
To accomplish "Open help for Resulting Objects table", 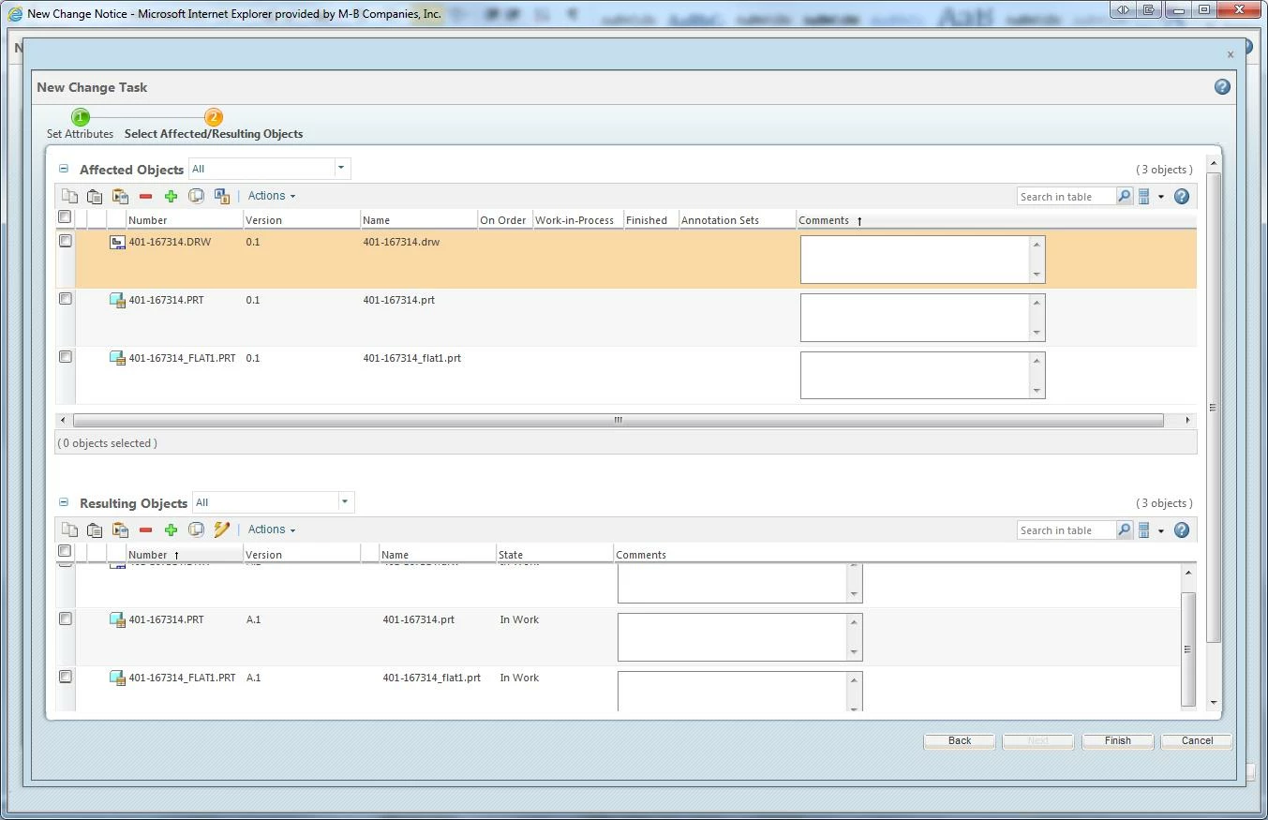I will click(1182, 529).
